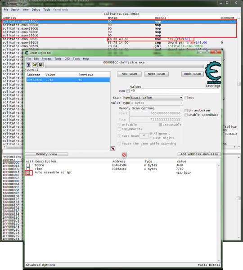The width and height of the screenshot is (243, 270).
Task: Click the Time row value 7742
Action: (x=180, y=169)
